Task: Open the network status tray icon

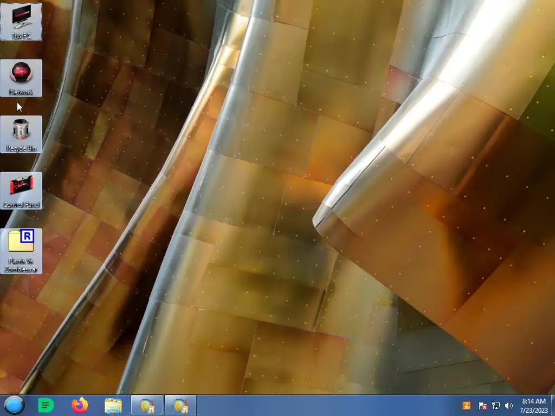Action: (x=496, y=406)
